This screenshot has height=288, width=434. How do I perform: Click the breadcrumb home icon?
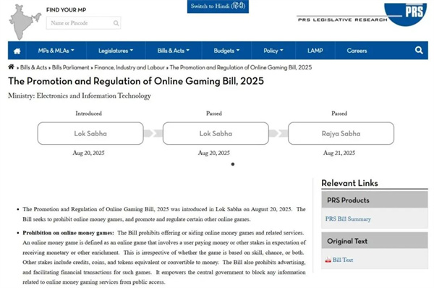11,67
